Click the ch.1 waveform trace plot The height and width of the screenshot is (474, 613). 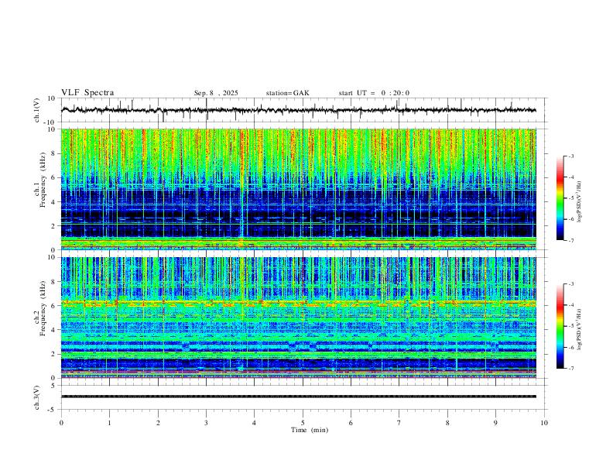[x=299, y=110]
